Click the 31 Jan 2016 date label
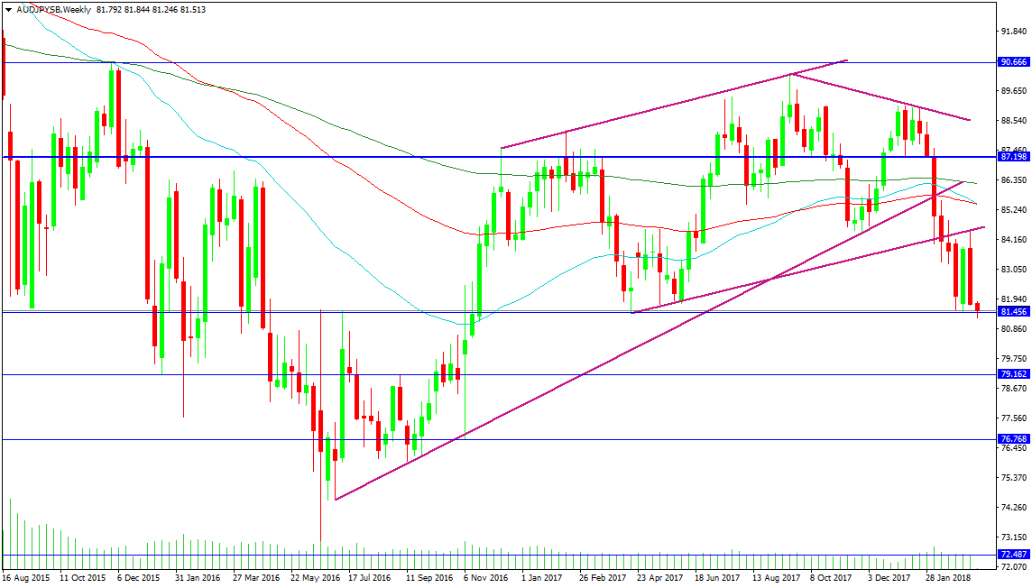This screenshot has height=588, width=1032. click(x=198, y=579)
